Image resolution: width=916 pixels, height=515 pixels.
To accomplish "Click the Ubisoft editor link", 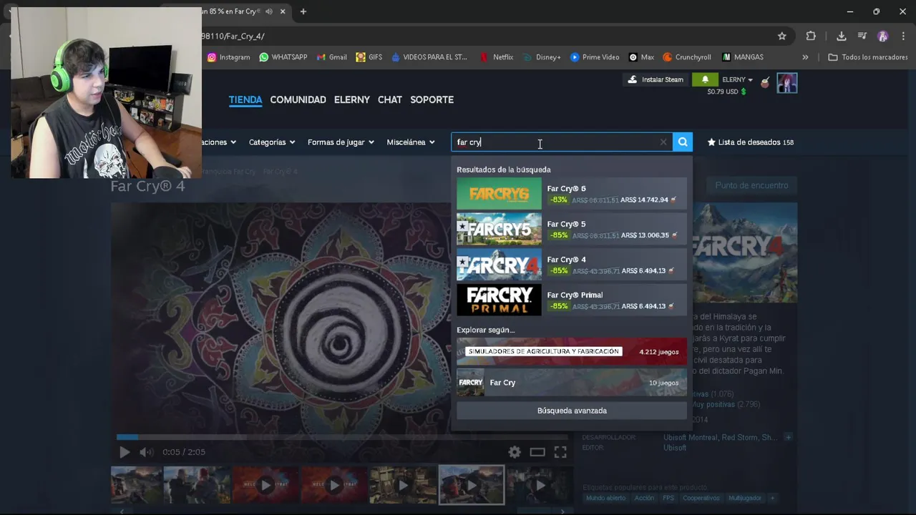I will click(675, 448).
